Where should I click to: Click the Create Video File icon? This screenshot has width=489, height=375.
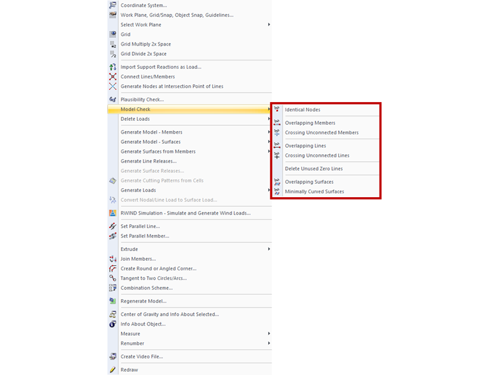click(x=113, y=356)
